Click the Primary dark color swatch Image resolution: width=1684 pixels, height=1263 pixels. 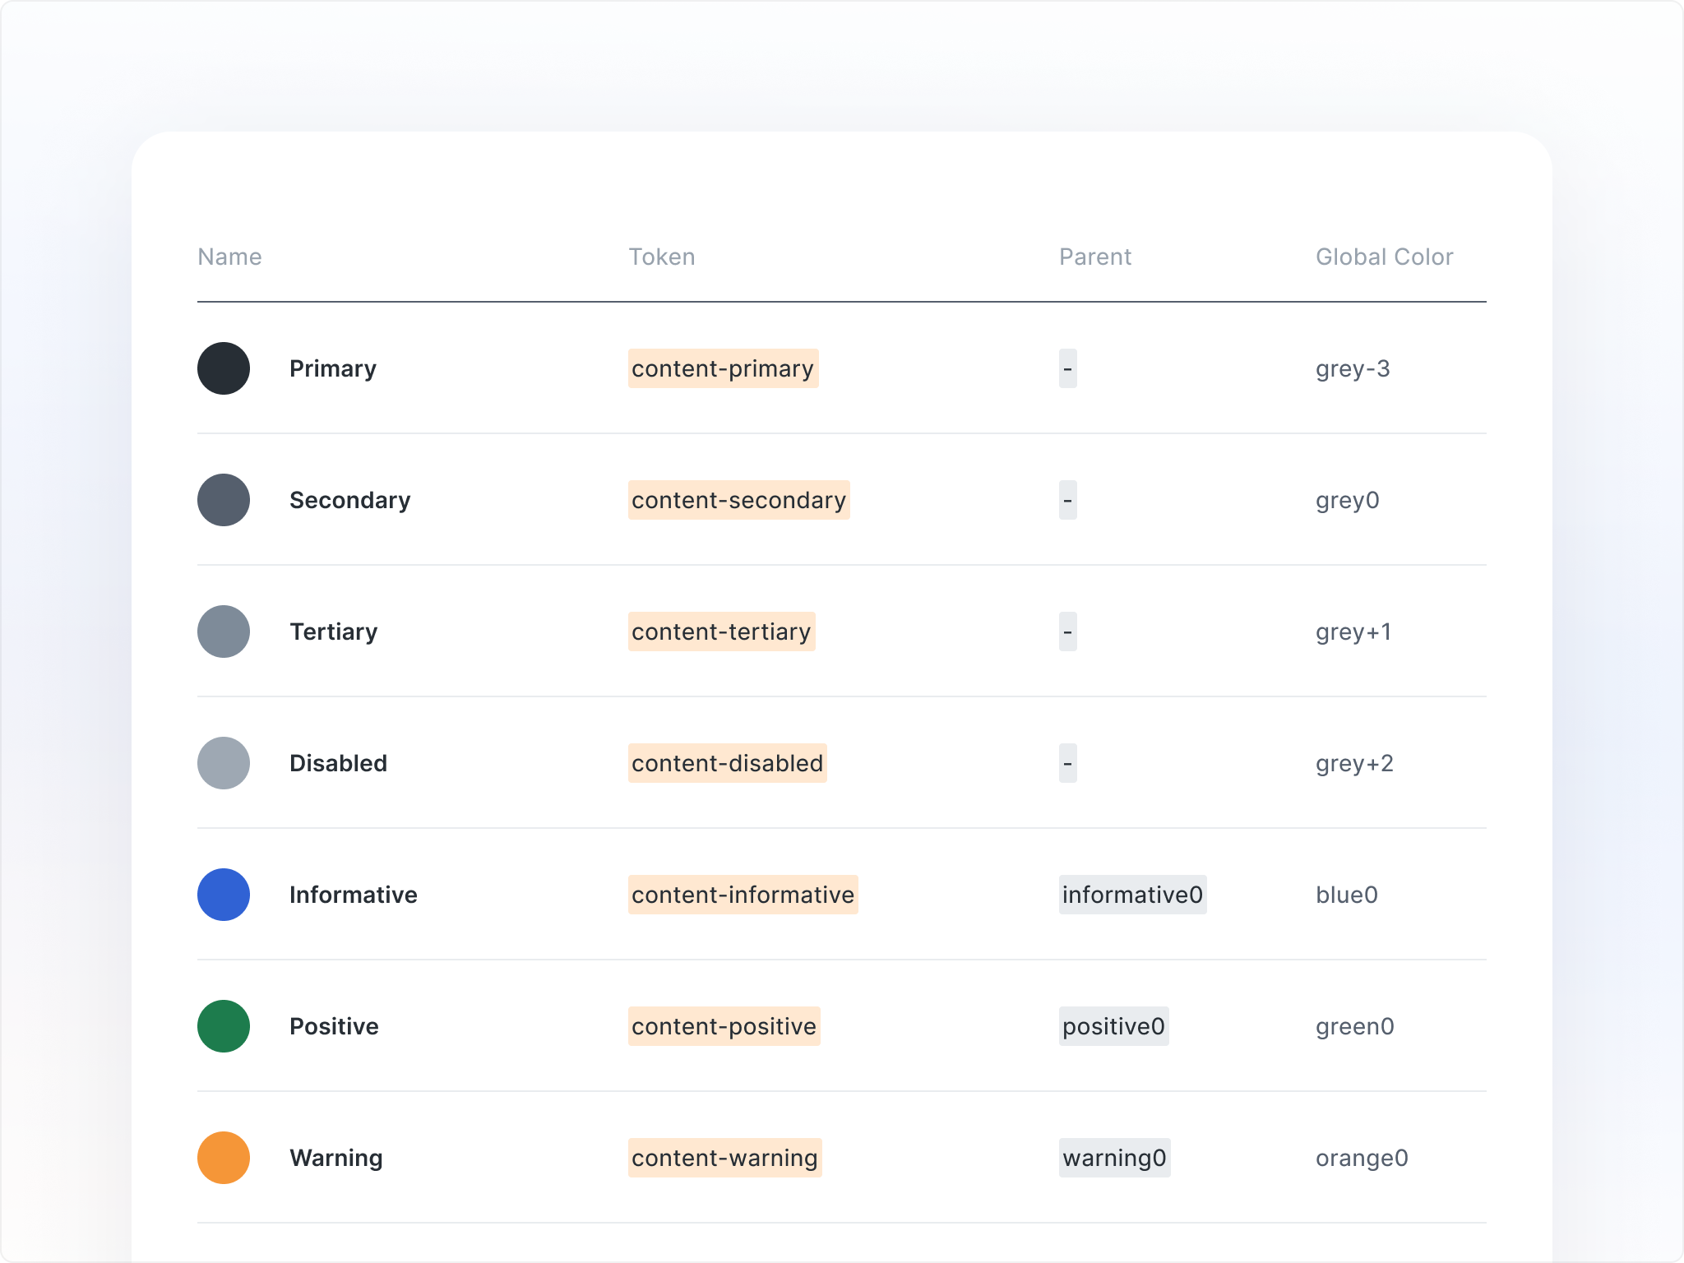[x=224, y=368]
